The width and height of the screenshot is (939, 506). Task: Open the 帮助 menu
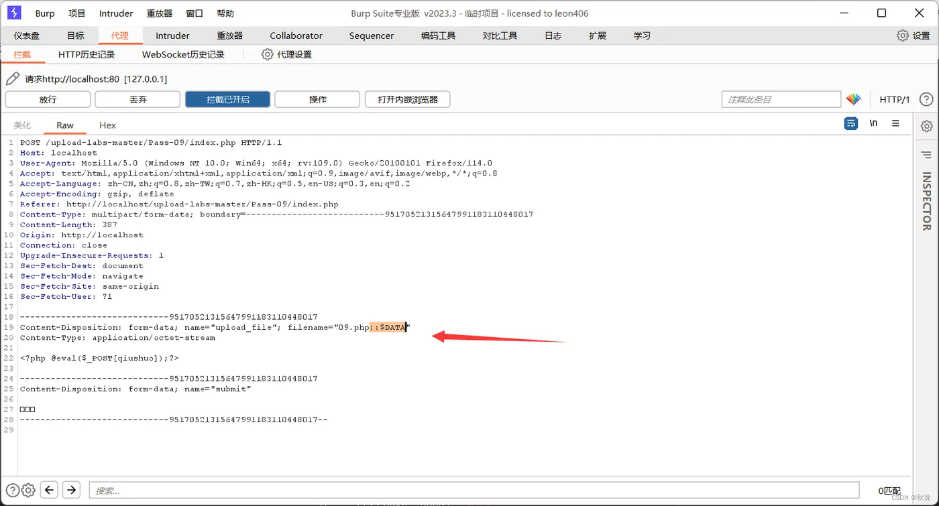click(x=226, y=13)
